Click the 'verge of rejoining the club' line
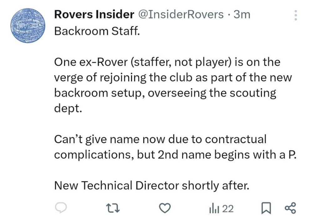This screenshot has height=223, width=313. click(173, 78)
